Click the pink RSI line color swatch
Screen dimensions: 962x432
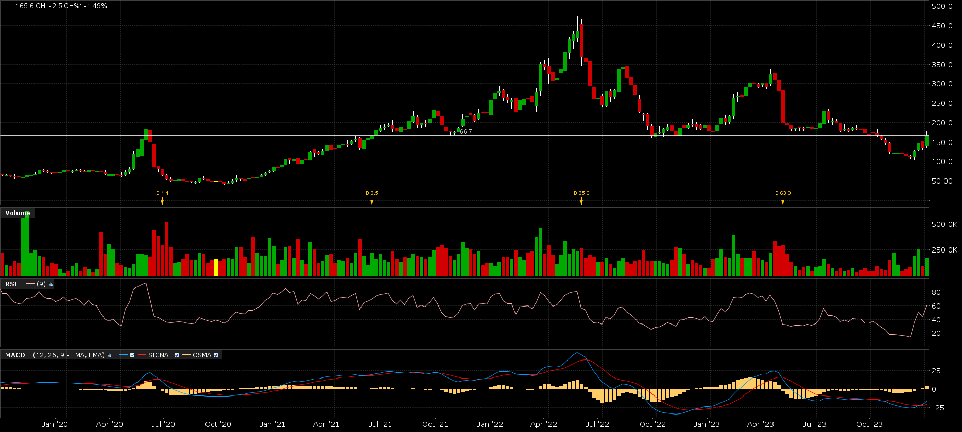29,284
